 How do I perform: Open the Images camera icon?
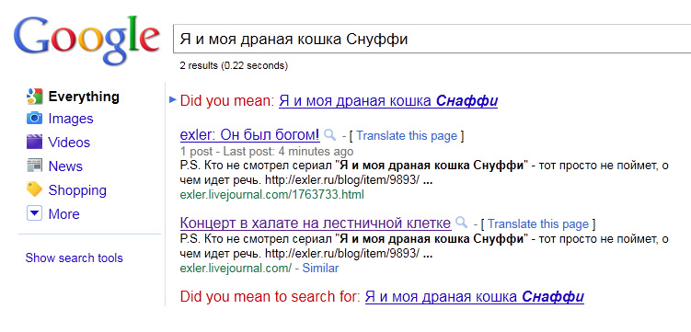pyautogui.click(x=34, y=119)
